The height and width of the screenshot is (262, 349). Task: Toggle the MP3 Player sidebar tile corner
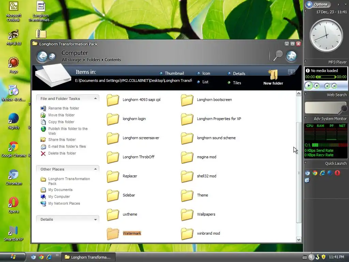[x=306, y=61]
